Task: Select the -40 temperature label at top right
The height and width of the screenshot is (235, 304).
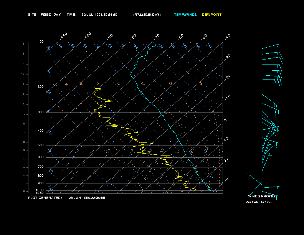Action: click(227, 37)
